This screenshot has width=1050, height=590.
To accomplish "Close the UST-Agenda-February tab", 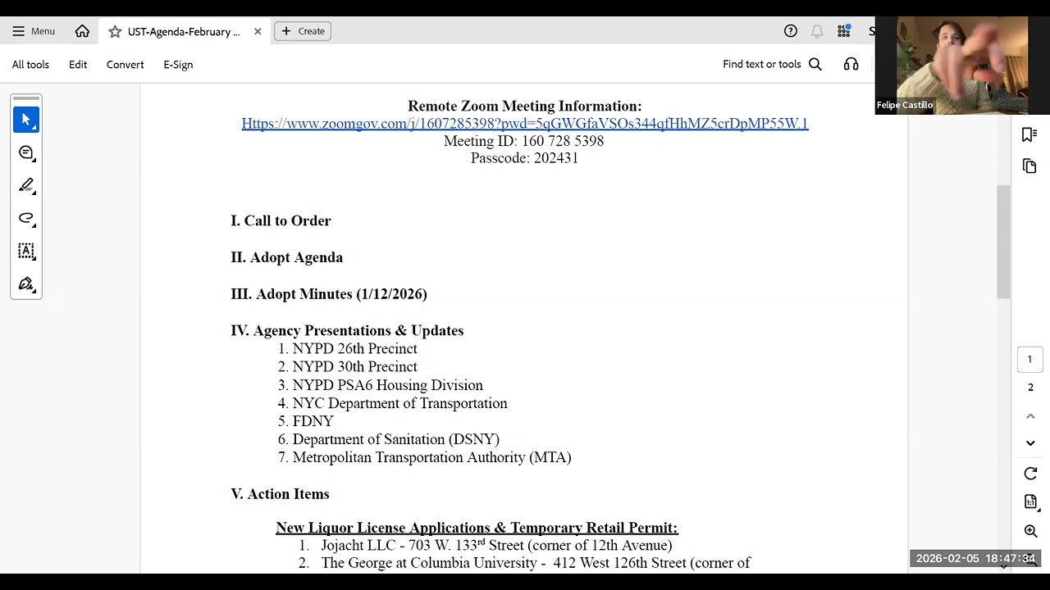I will coord(258,31).
